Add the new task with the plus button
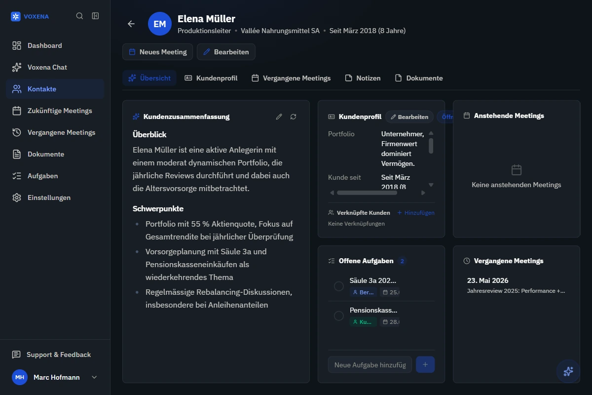 click(x=425, y=364)
